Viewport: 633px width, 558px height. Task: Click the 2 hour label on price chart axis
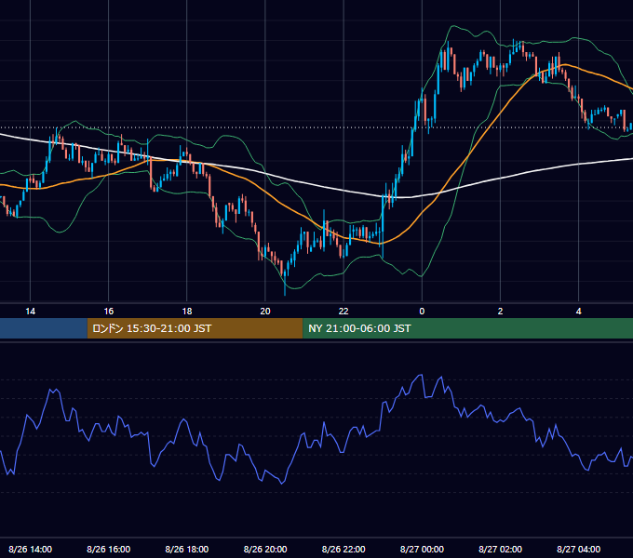coord(500,312)
